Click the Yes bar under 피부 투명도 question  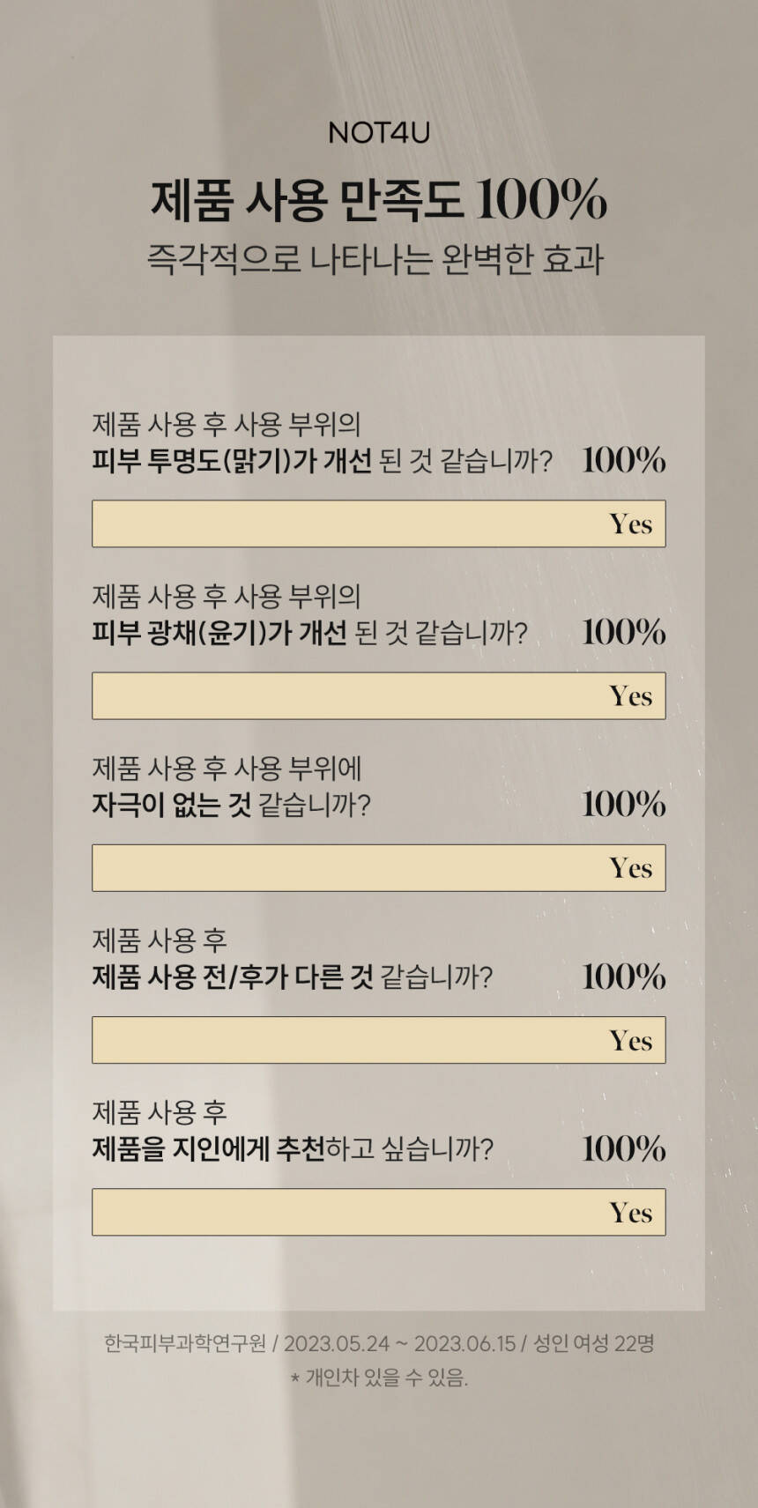379,524
